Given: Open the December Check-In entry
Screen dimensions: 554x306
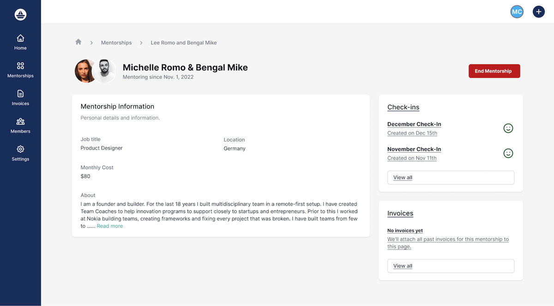Looking at the screenshot, I should coord(414,124).
